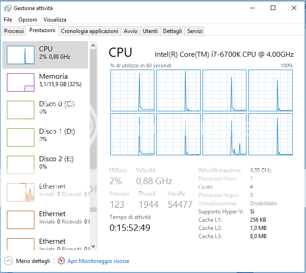Screen dimensions: 306x273
Task: Switch to the Servizi tab
Action: [x=195, y=31]
